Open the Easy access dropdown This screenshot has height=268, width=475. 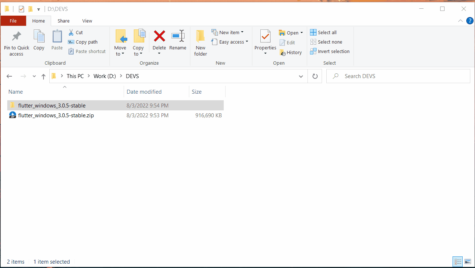230,42
